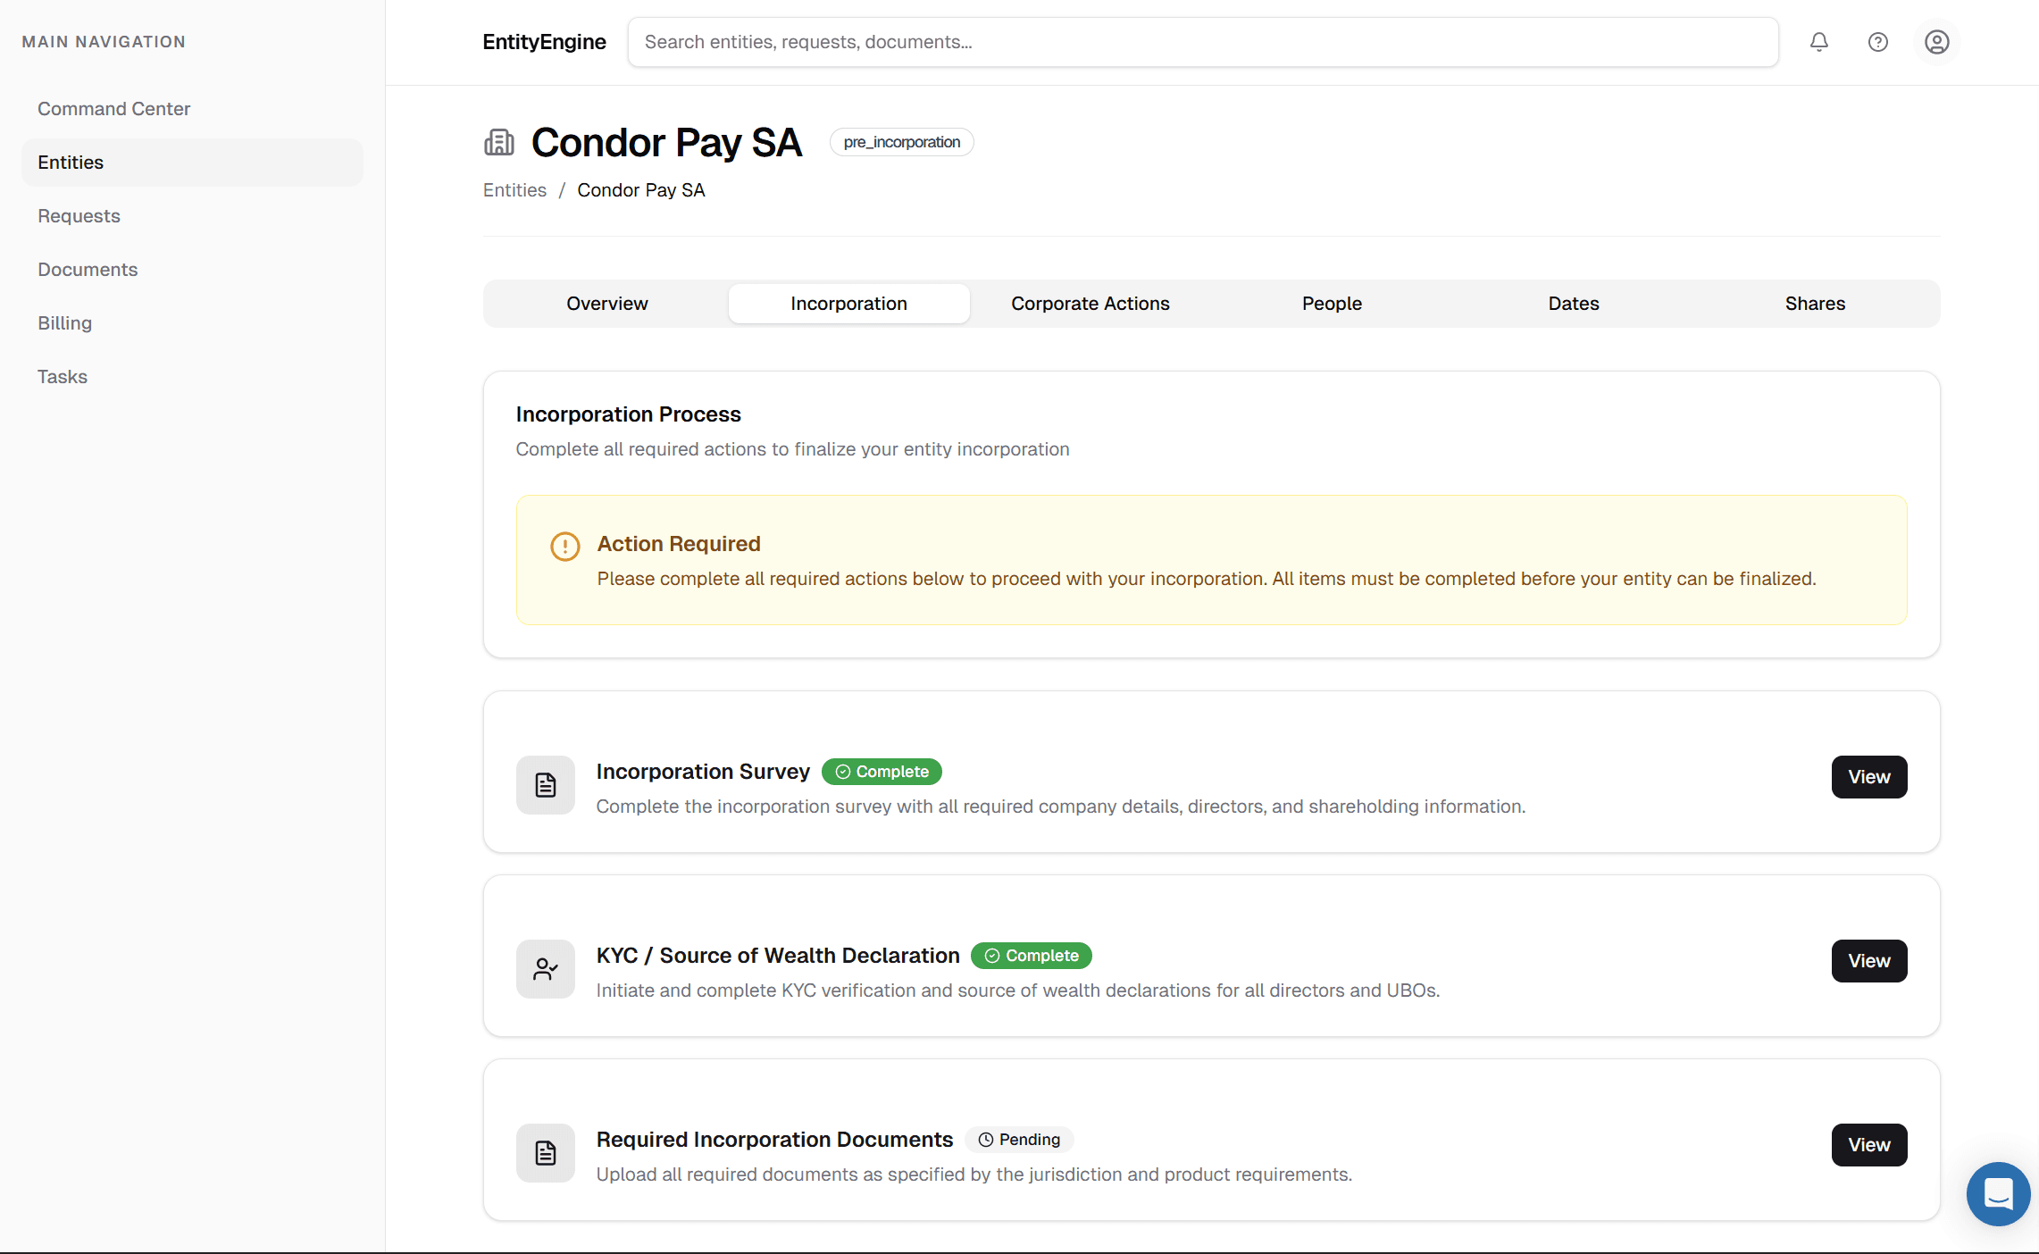Click the Incorporation Survey document icon
This screenshot has width=2039, height=1254.
point(545,784)
